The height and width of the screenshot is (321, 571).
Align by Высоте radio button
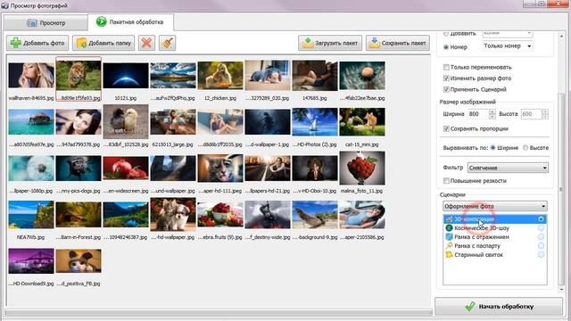click(525, 148)
